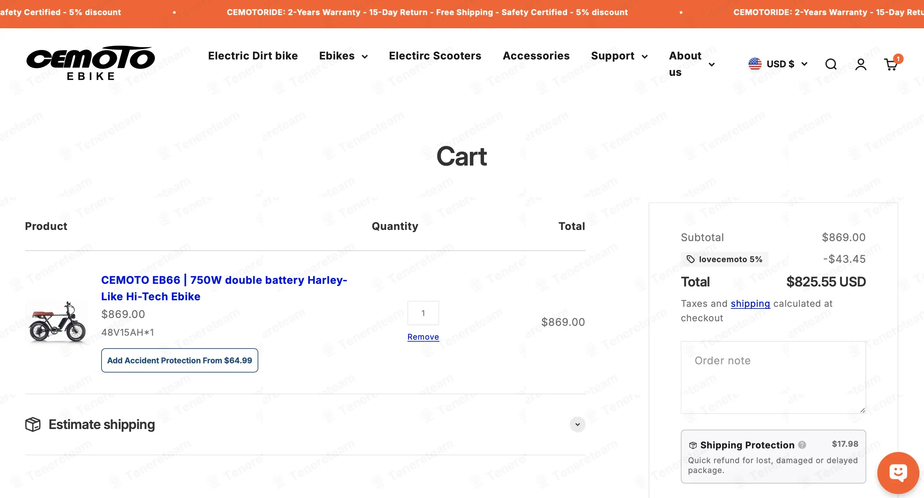Go to Electirc Scooters page
924x498 pixels.
pyautogui.click(x=435, y=56)
